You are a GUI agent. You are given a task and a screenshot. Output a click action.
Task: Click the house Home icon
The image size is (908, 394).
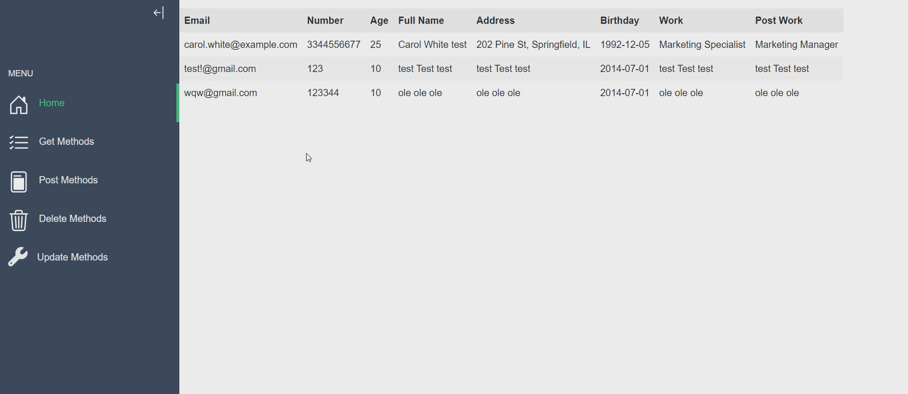19,105
